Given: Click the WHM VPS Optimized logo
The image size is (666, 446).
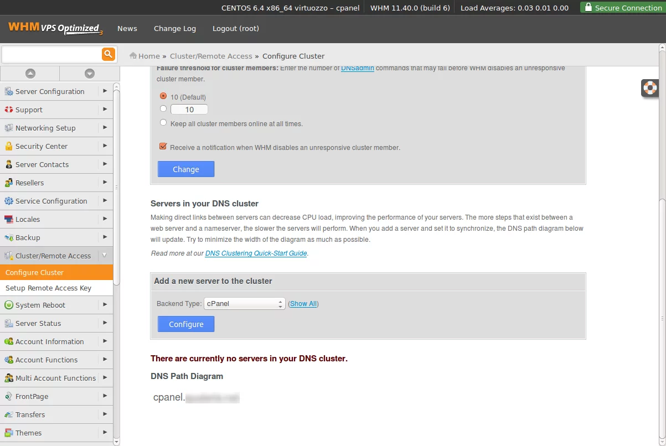Looking at the screenshot, I should pos(55,28).
